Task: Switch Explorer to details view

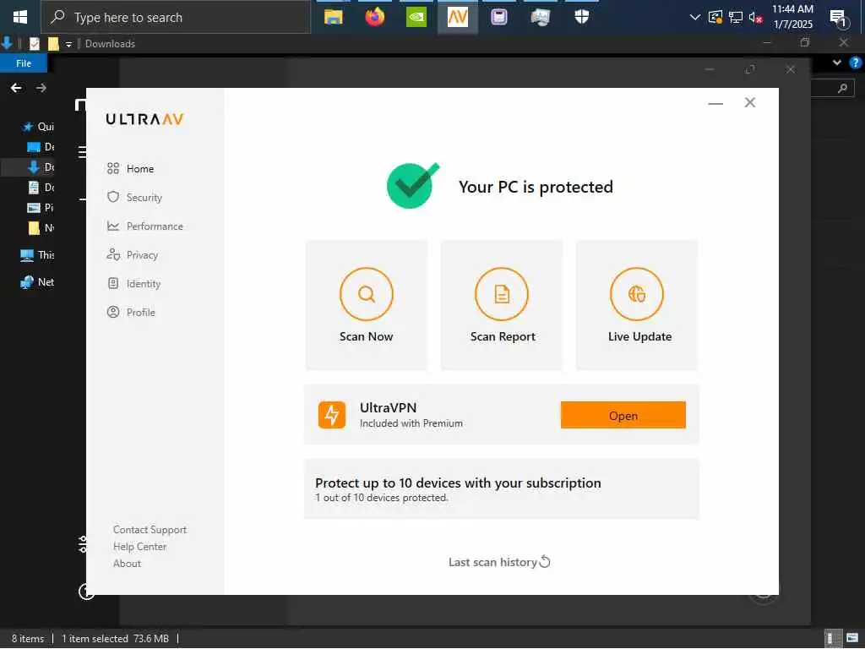Action: 832,639
